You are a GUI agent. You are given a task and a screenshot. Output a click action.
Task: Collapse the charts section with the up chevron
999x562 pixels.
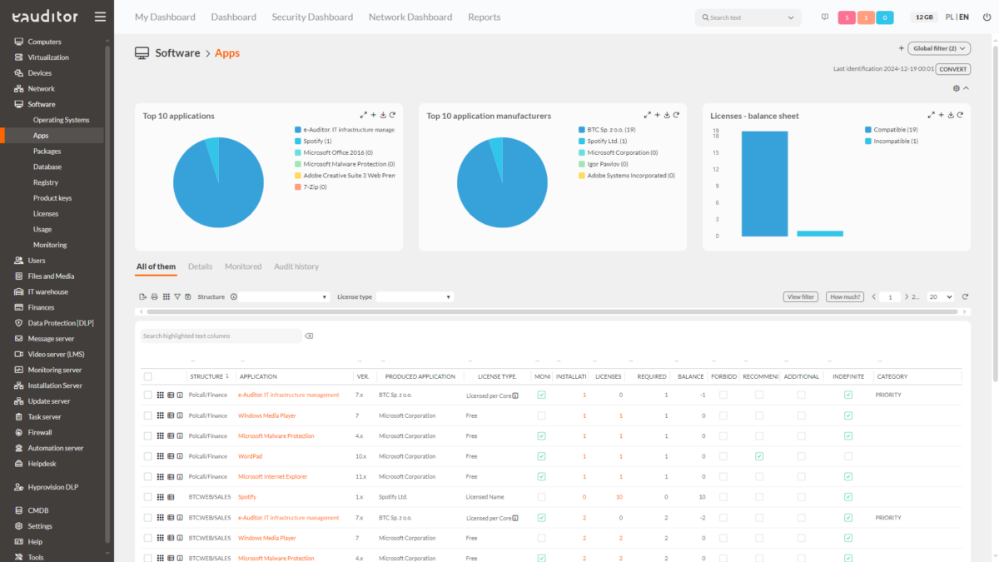pos(966,88)
